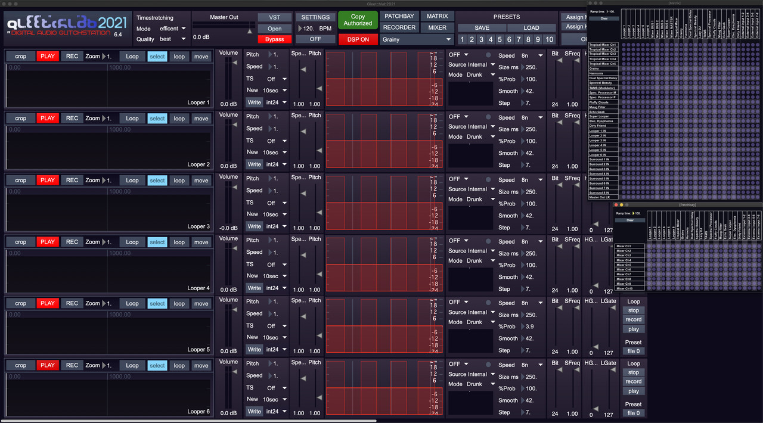
Task: Click Tropical Mixer Ch1 row label in Matrix
Action: (x=603, y=45)
